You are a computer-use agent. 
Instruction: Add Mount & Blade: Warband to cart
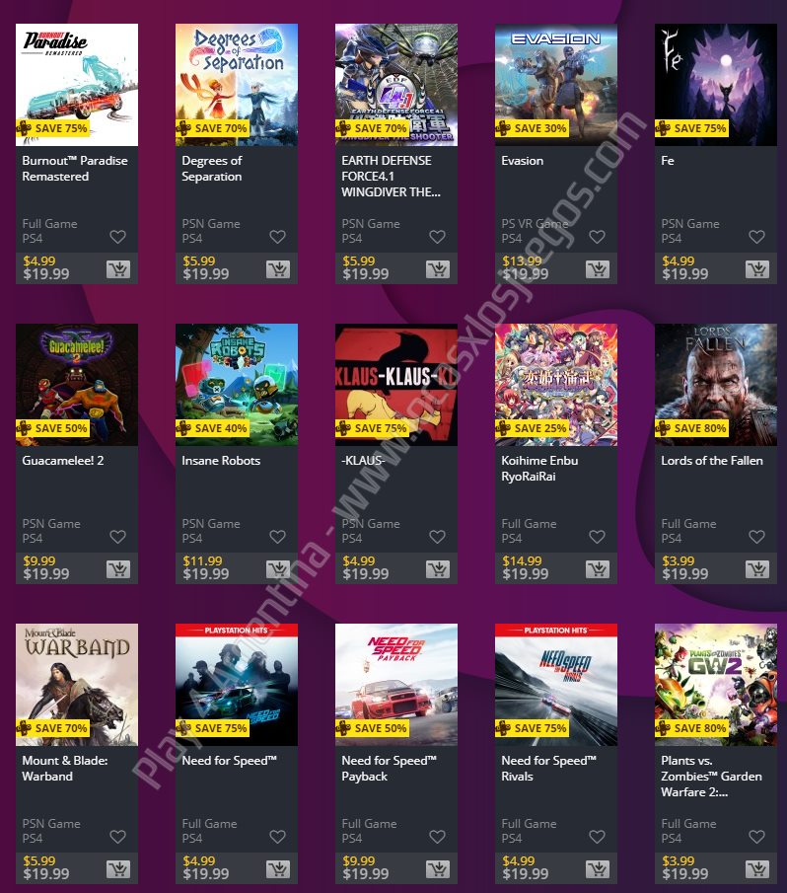point(118,869)
